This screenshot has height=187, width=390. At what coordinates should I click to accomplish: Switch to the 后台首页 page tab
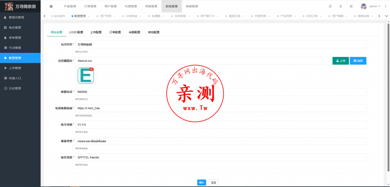point(58,16)
